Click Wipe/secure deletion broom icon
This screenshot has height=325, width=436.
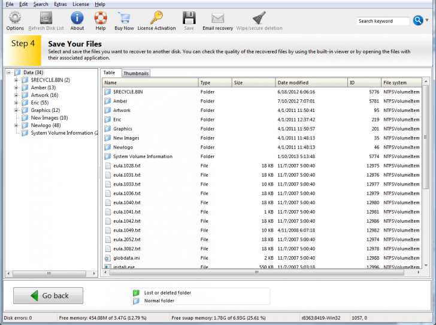click(x=259, y=18)
